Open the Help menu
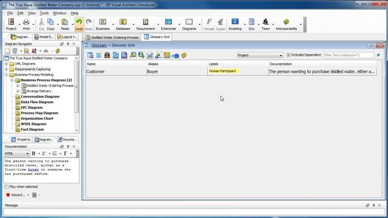Image resolution: width=388 pixels, height=218 pixels. point(75,13)
